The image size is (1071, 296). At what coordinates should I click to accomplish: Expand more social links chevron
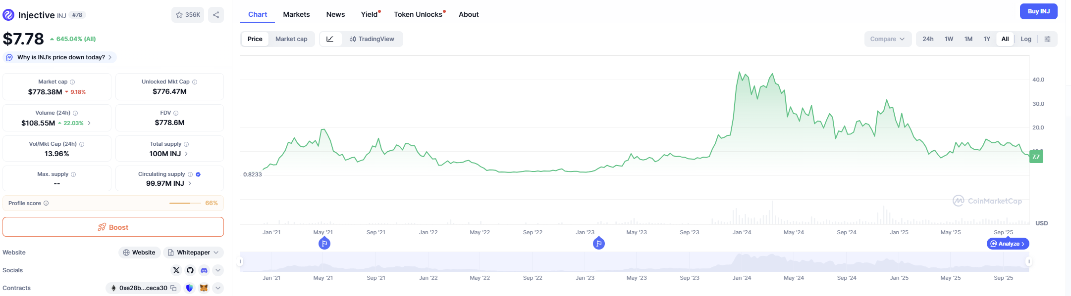tap(218, 270)
